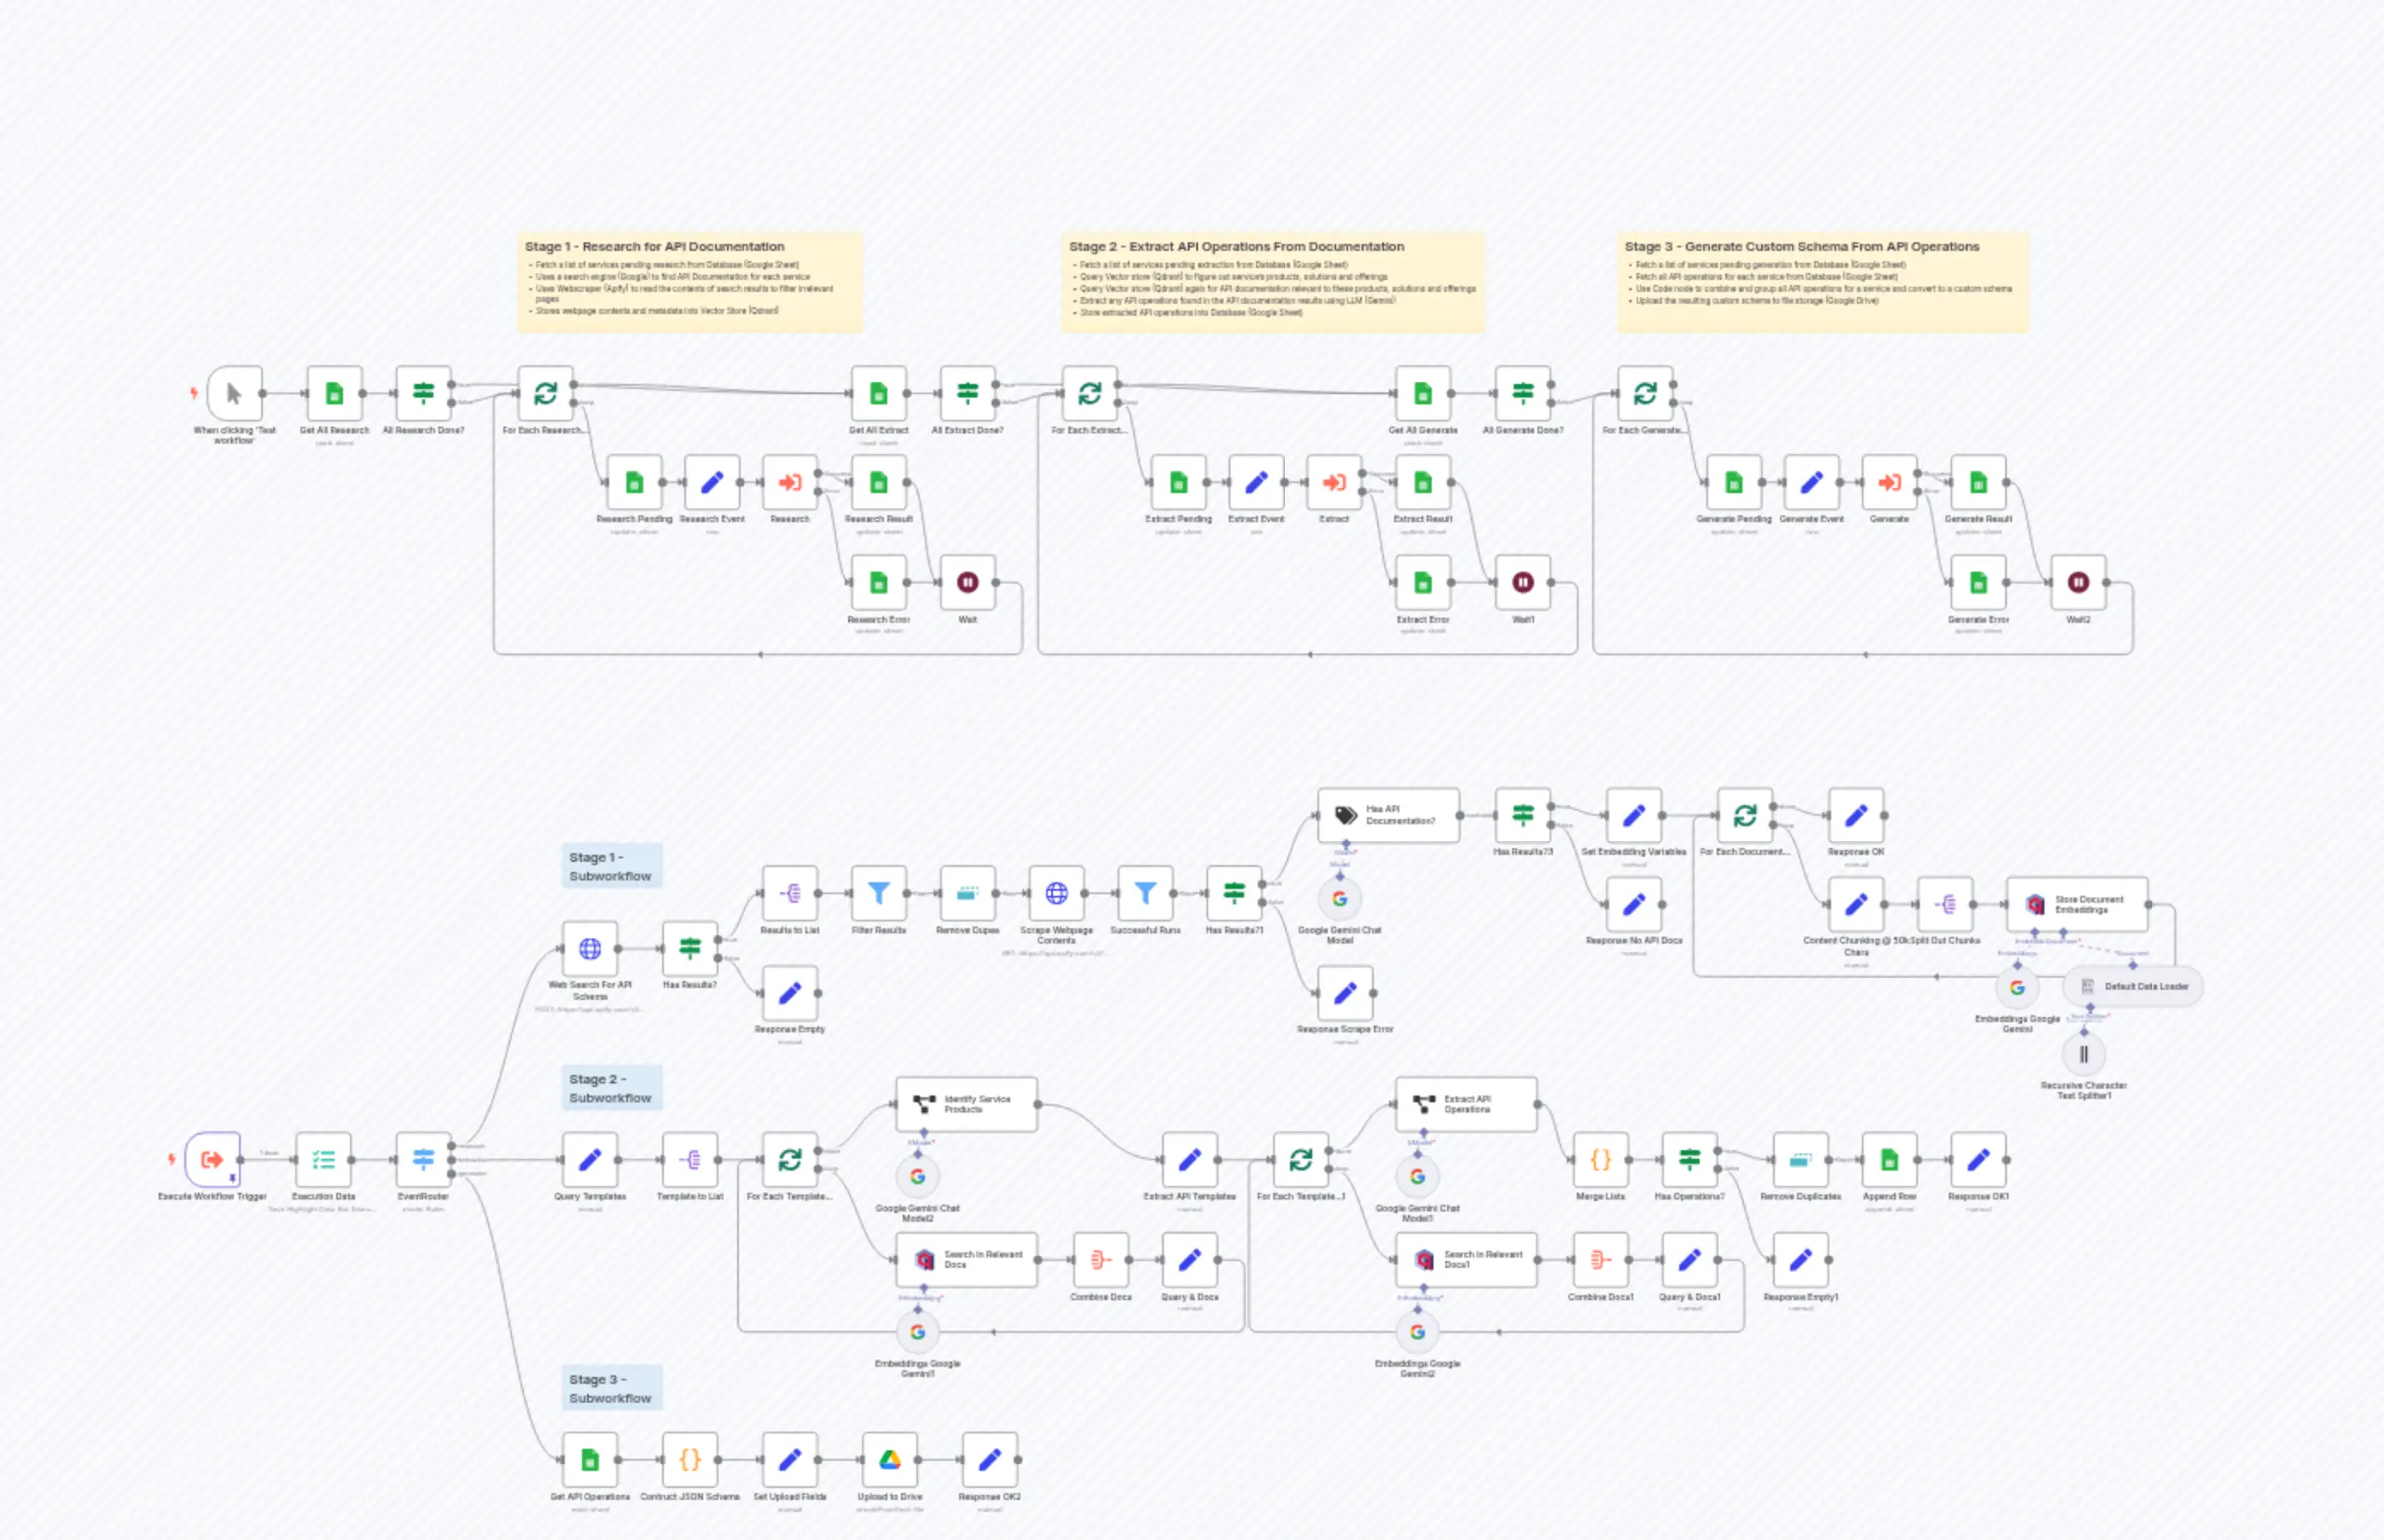Open the For Each Research loop node
The width and height of the screenshot is (2384, 1540).
pyautogui.click(x=545, y=393)
